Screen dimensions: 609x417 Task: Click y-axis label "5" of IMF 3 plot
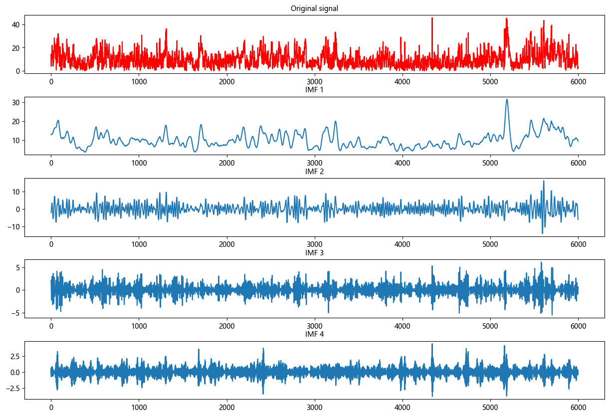click(x=17, y=267)
